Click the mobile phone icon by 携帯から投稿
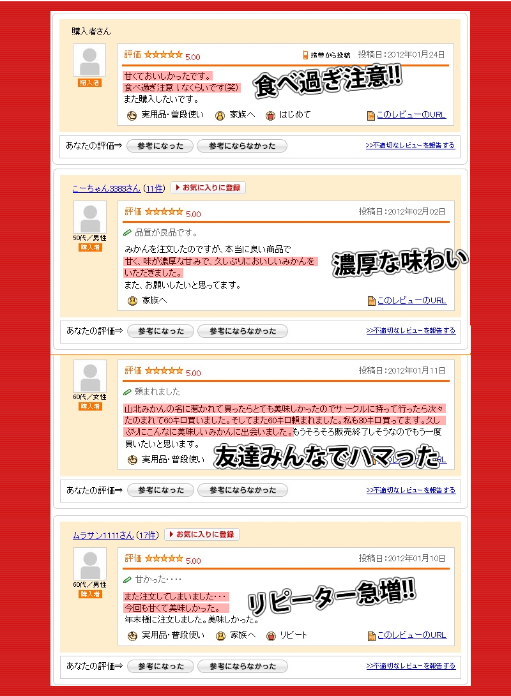 click(305, 55)
